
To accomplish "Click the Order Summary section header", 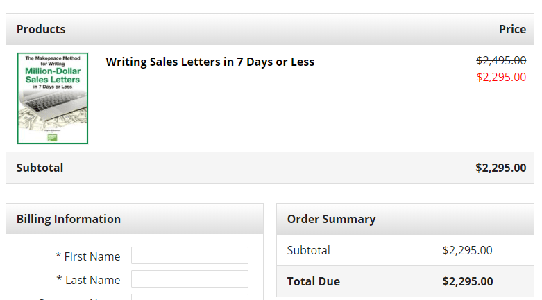I will coord(331,219).
